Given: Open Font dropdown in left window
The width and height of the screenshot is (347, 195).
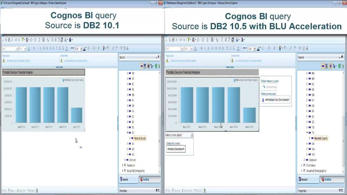Looking at the screenshot, I should [17, 49].
